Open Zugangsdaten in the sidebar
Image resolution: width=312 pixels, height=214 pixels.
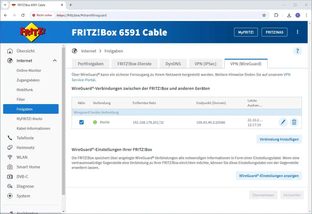coord(28,80)
